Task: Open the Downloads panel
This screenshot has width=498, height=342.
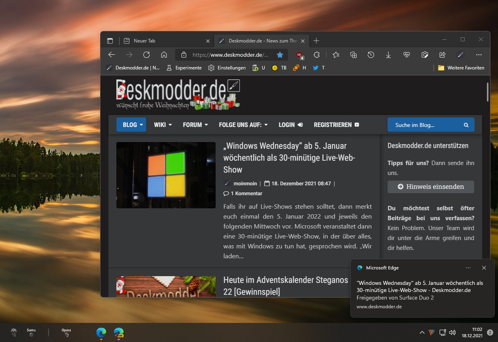Action: pos(388,55)
